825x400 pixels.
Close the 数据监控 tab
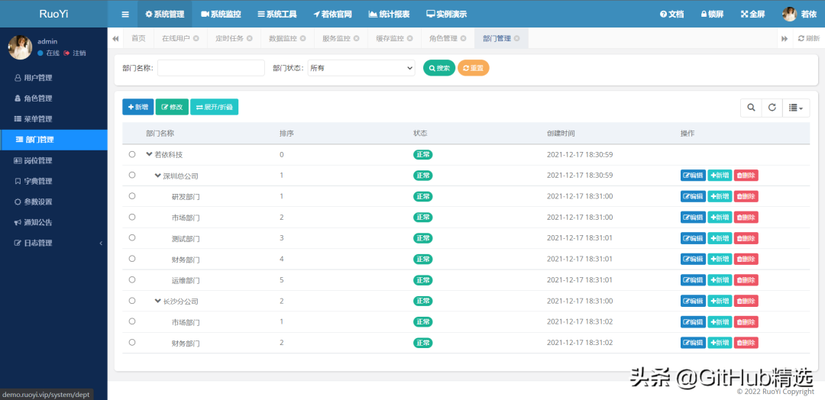click(303, 38)
